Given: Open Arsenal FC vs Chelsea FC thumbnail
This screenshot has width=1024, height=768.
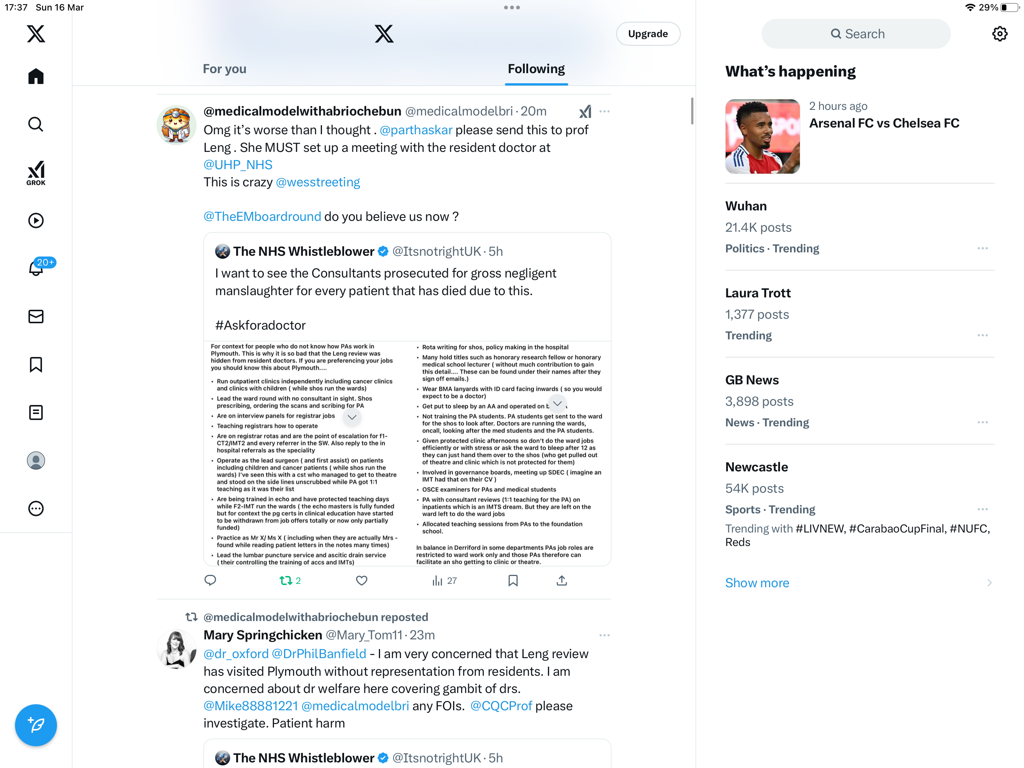Looking at the screenshot, I should (x=762, y=136).
